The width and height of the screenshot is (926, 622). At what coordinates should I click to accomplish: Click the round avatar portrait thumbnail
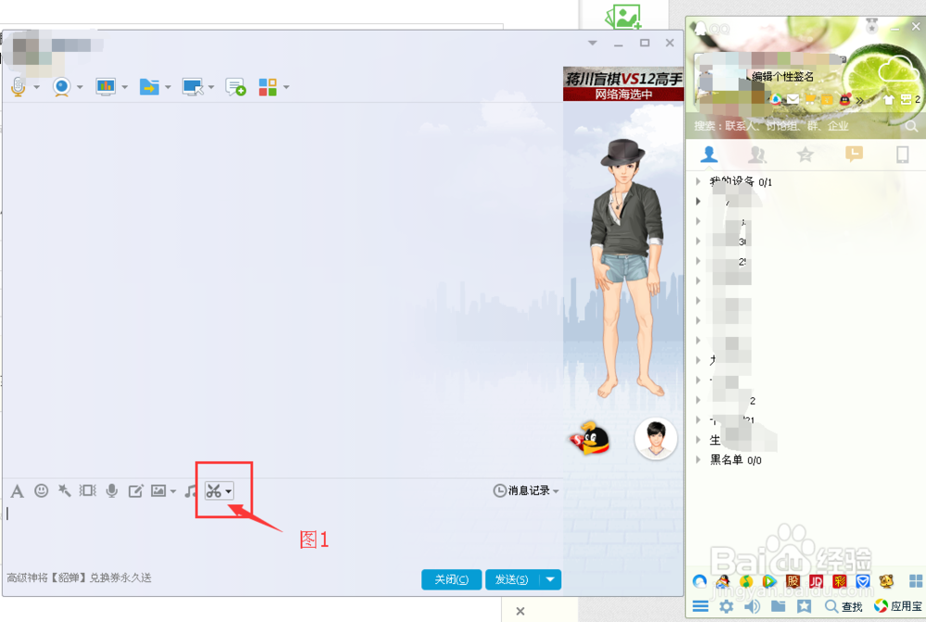pyautogui.click(x=656, y=439)
